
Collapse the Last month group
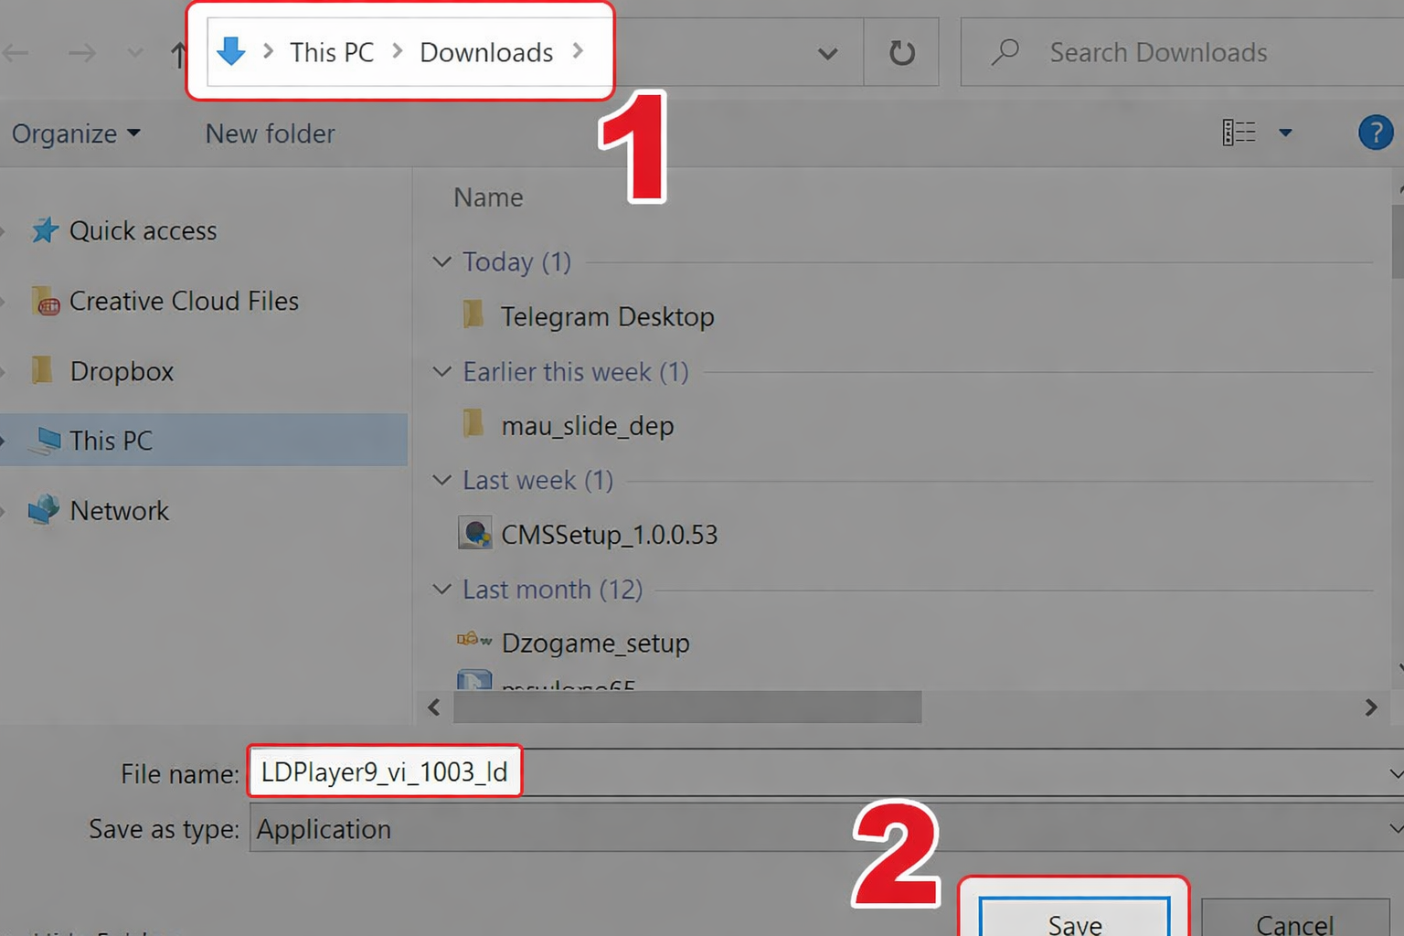[442, 590]
